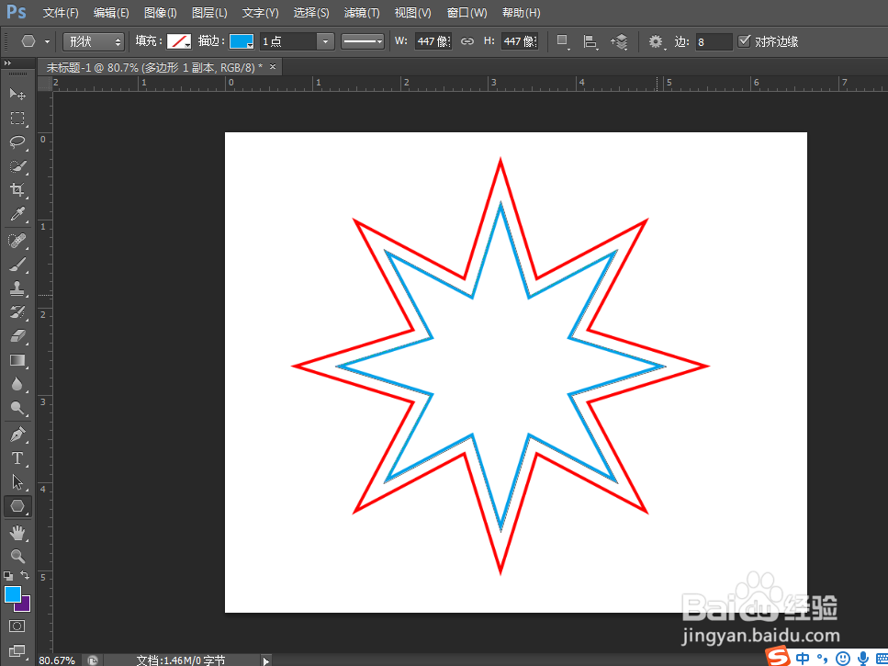Swap foreground and background colors
Screen dimensions: 888x666
click(25, 575)
